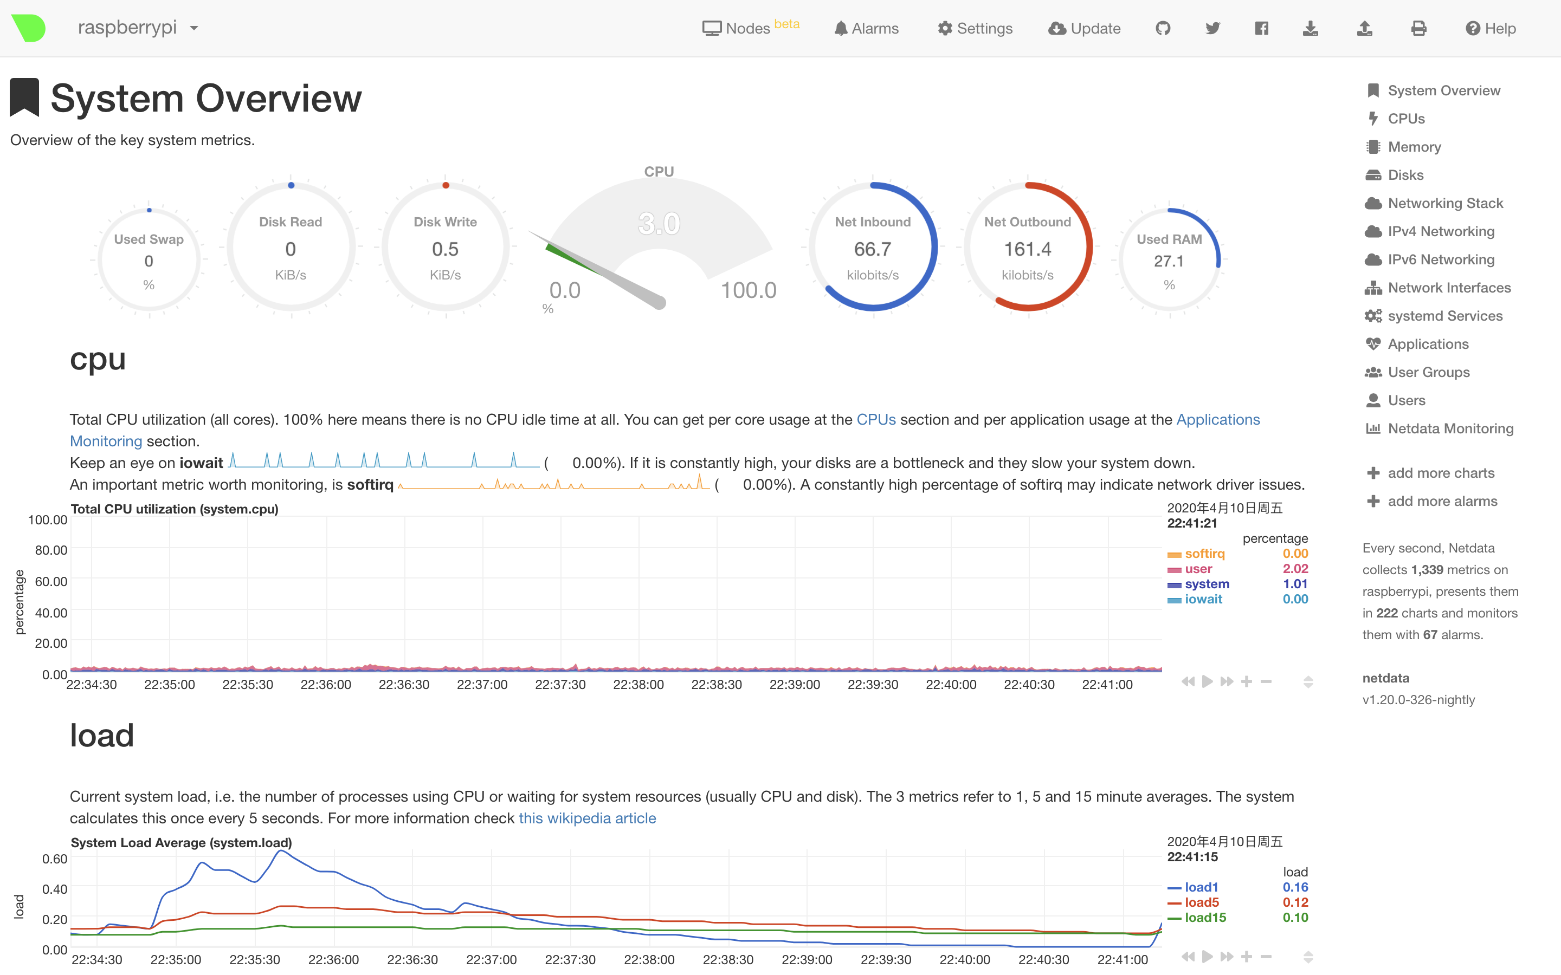This screenshot has width=1561, height=975.
Task: Pan CPU chart right with forward icon
Action: click(1227, 681)
